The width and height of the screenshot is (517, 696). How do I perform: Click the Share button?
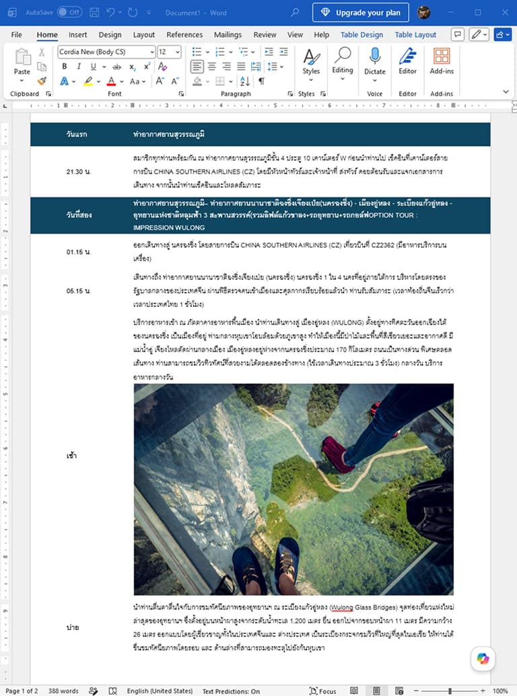(x=503, y=34)
